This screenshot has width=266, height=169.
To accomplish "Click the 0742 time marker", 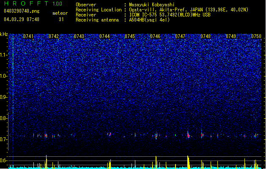I will tap(54, 36).
